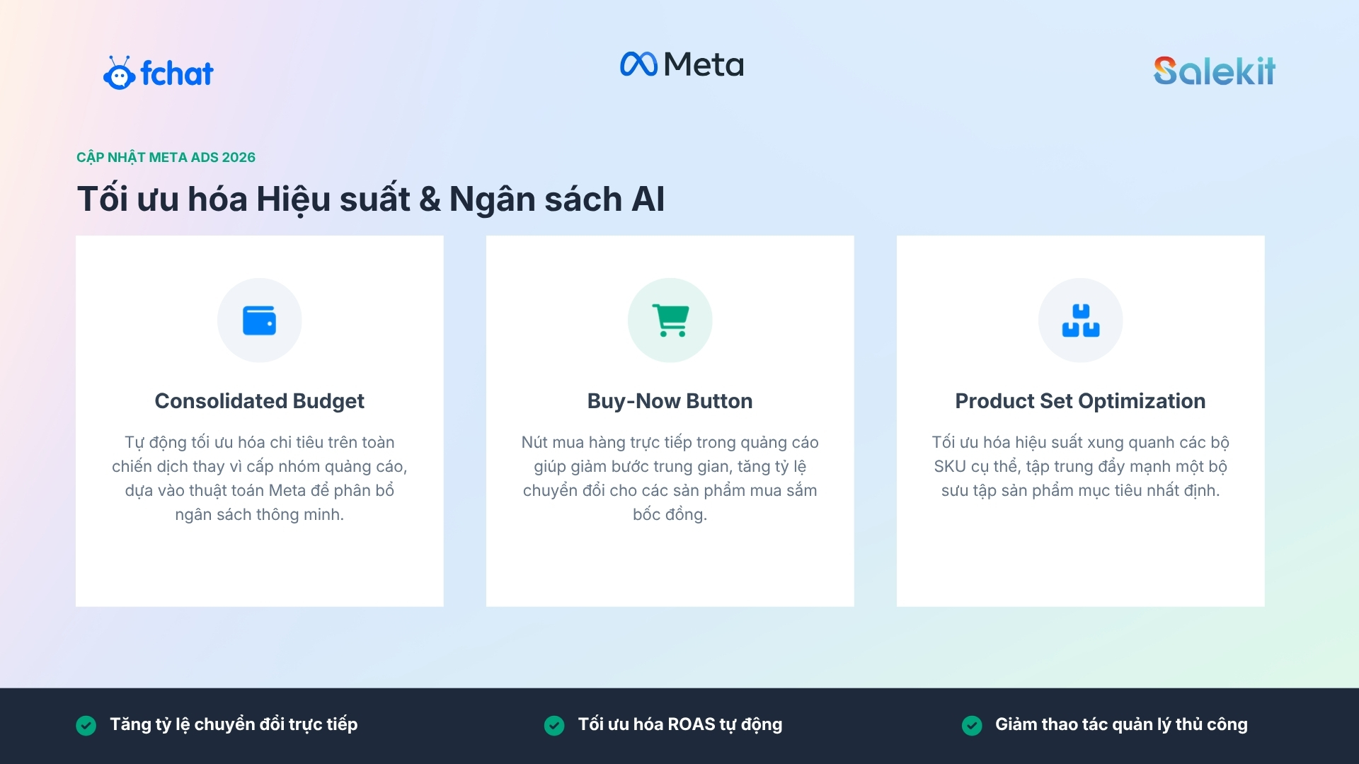Click the Tối ưu hóa ROAS tự động text
Screen dimensions: 1359x764
(680, 724)
